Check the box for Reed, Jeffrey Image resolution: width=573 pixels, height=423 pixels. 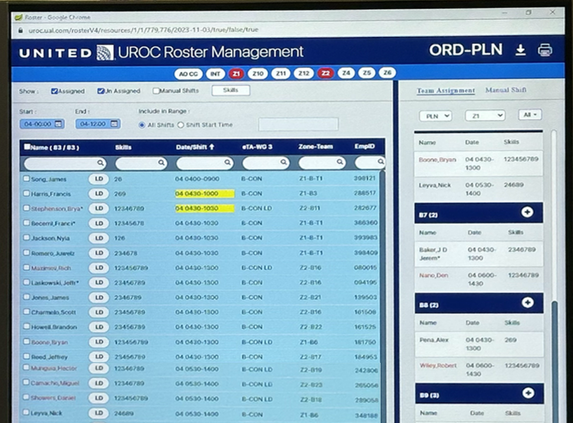click(27, 356)
